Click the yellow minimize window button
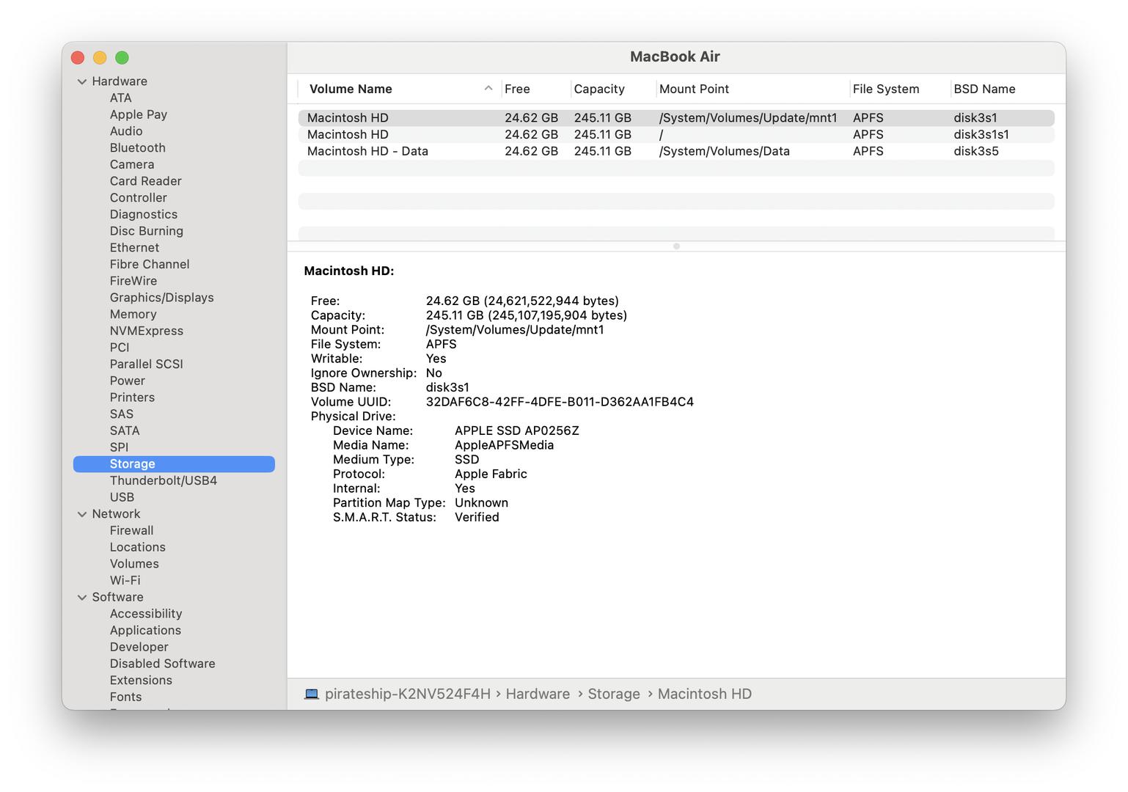The height and width of the screenshot is (792, 1128). click(x=100, y=57)
